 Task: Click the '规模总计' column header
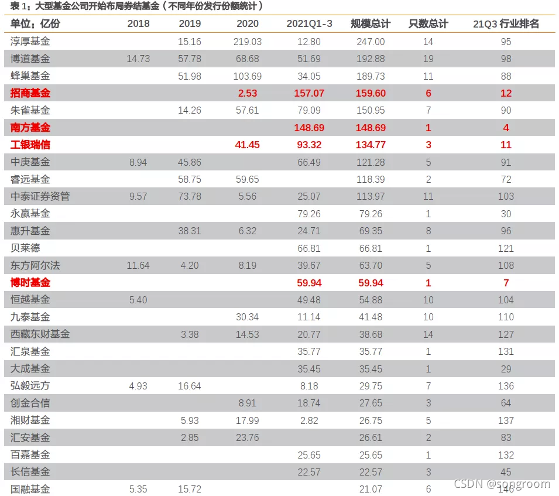pyautogui.click(x=371, y=23)
